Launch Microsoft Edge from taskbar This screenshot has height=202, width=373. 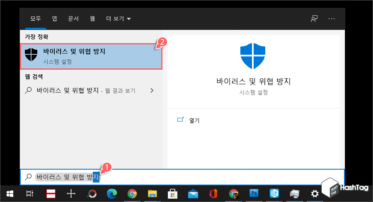pos(112,194)
